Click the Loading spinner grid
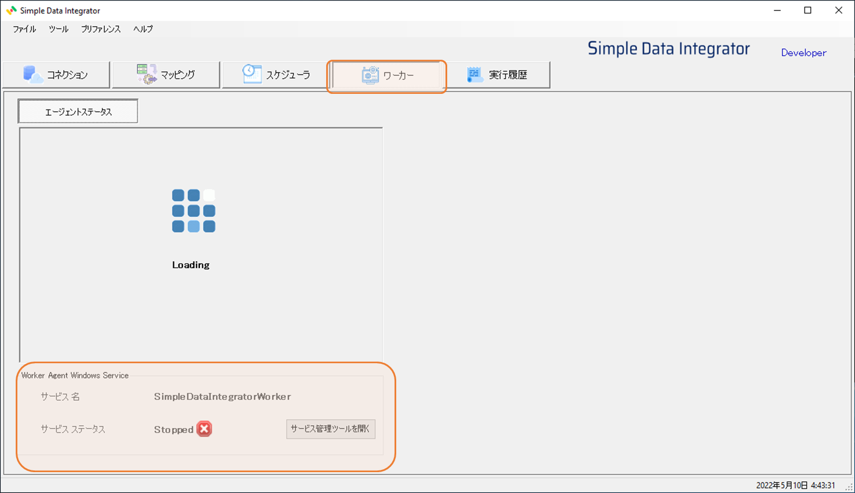Screen dimensions: 855x493 [193, 211]
